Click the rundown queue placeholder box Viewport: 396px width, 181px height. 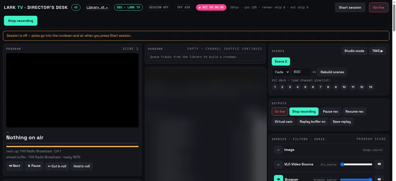[205, 57]
